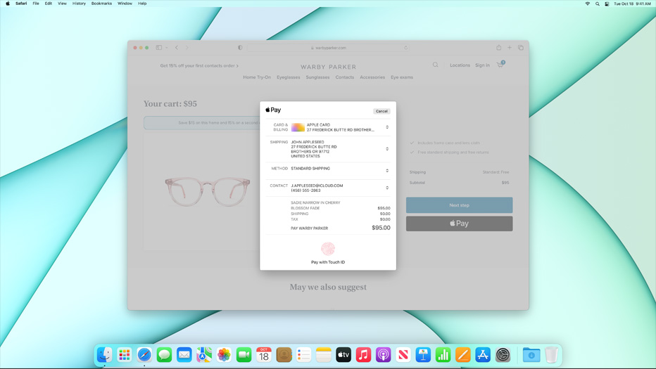
Task: Open Finder from the Dock
Action: pos(104,355)
